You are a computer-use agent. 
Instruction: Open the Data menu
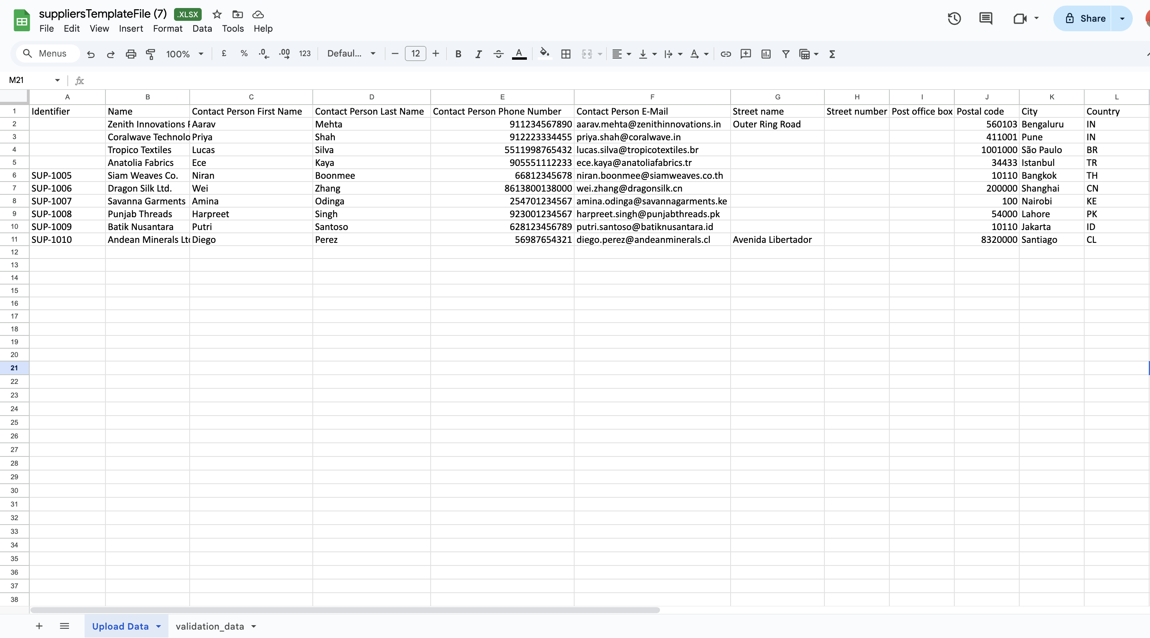coord(202,28)
